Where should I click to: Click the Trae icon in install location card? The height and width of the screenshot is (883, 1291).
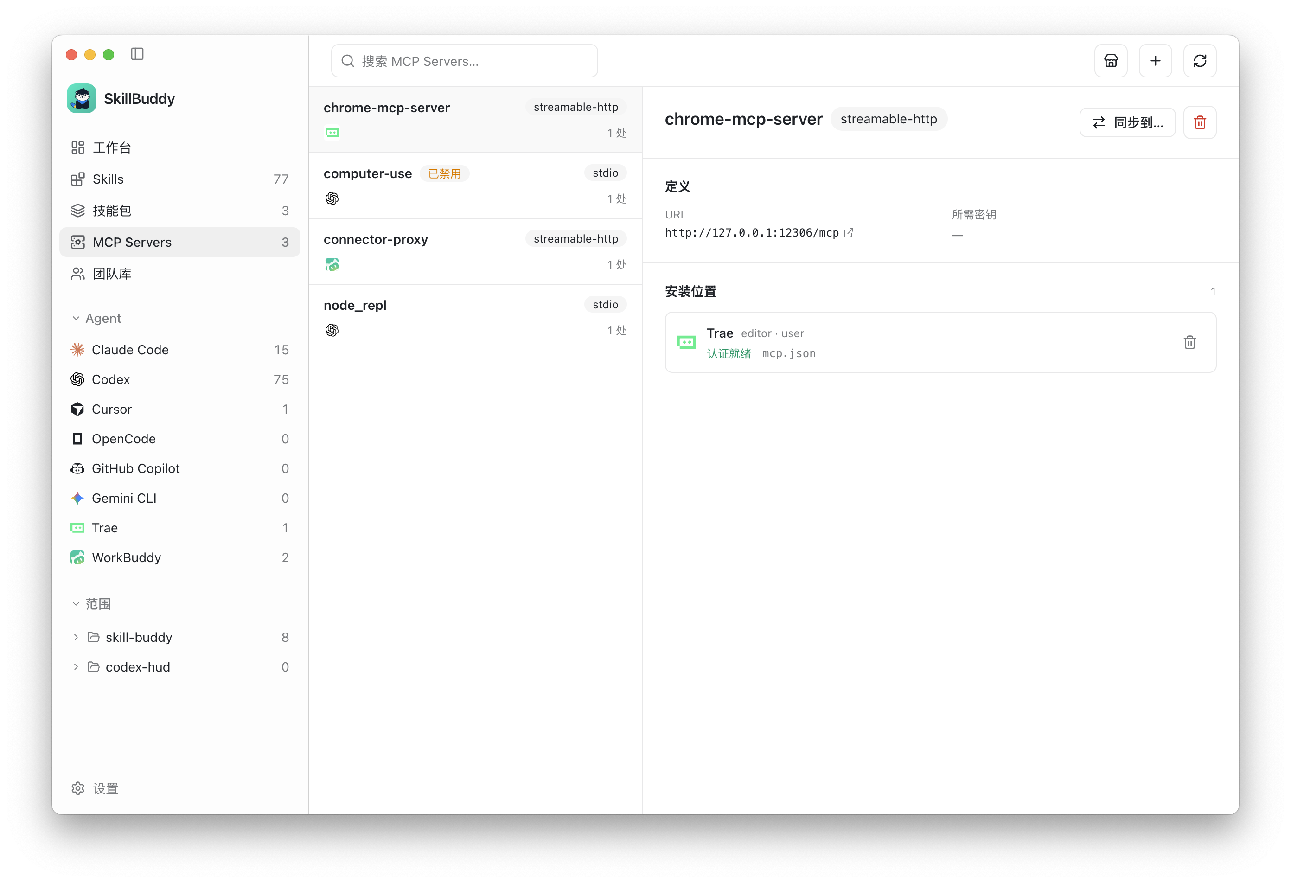pyautogui.click(x=686, y=342)
